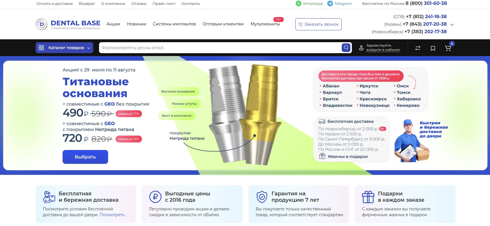Click the gift box icon next to Жвачки в подарок
490x226 pixels.
(x=322, y=156)
